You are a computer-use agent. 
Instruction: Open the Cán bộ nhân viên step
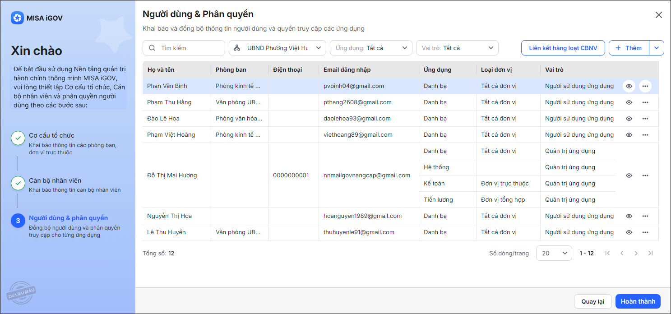tap(55, 180)
